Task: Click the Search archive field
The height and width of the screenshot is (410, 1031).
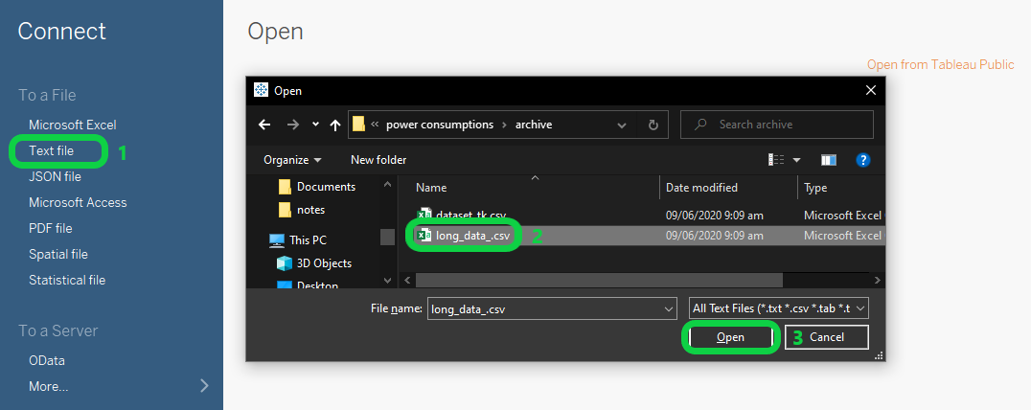Action: click(776, 125)
